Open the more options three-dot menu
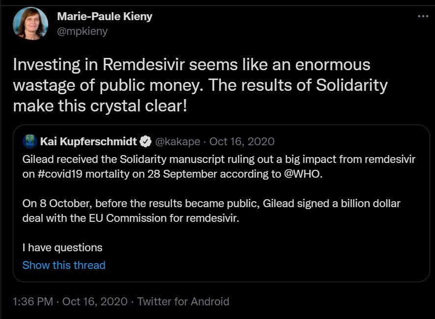This screenshot has height=319, width=435. pos(423,16)
